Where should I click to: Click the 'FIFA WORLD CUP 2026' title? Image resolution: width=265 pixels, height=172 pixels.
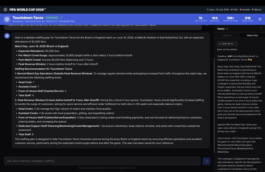28,10
